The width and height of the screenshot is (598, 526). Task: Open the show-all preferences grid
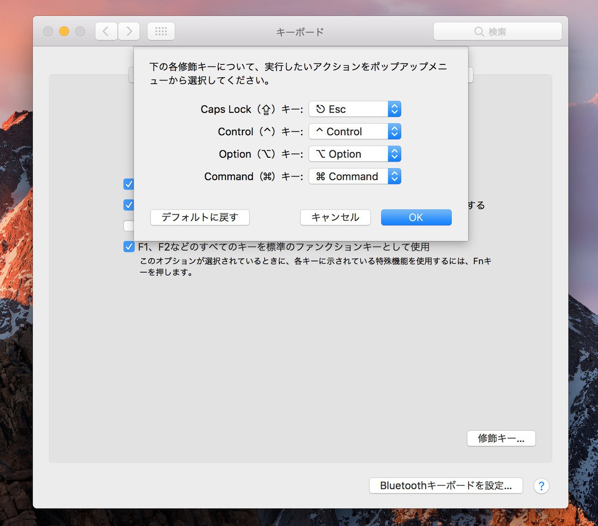(161, 31)
